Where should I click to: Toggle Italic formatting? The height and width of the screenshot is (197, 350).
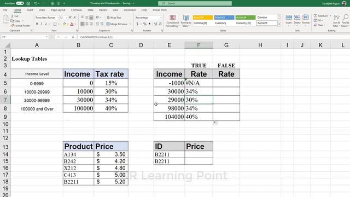tap(42, 24)
